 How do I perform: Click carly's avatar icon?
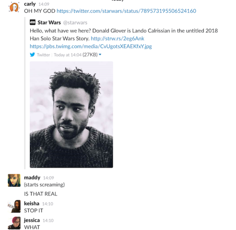click(14, 7)
